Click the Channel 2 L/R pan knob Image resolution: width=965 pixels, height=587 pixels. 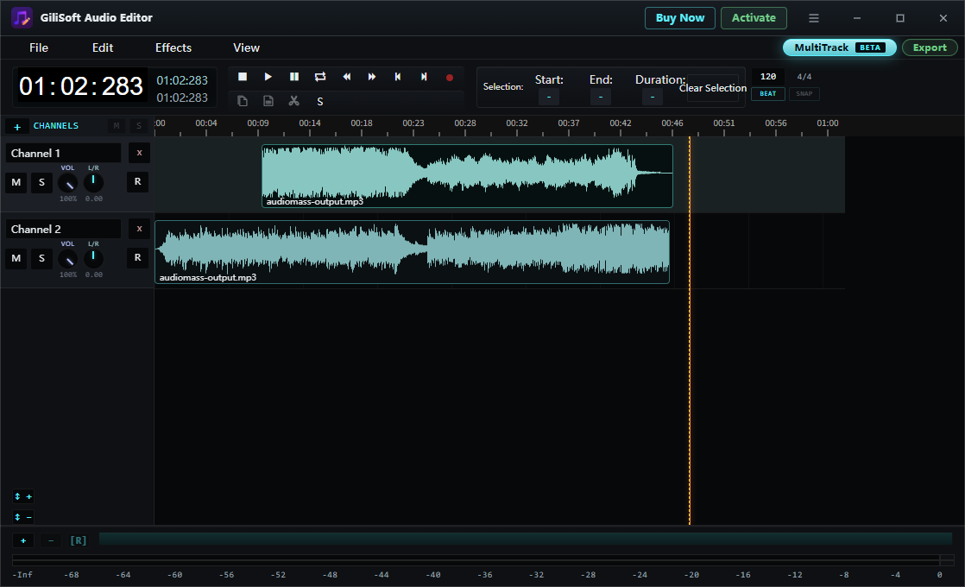(93, 258)
